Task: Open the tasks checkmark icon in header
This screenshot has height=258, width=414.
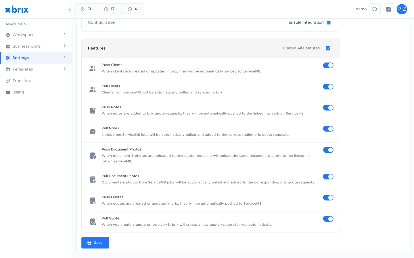Action: (x=389, y=9)
